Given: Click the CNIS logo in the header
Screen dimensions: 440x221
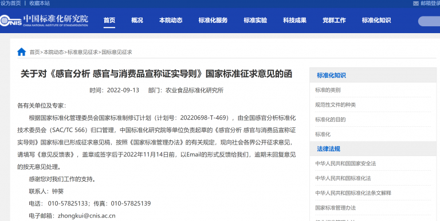Looking at the screenshot, I should point(44,21).
